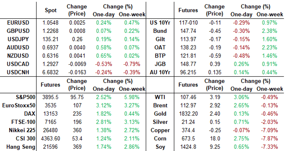Select the Nikkei 225 row label
Viewport: 285px width, 151px height.
click(x=22, y=130)
